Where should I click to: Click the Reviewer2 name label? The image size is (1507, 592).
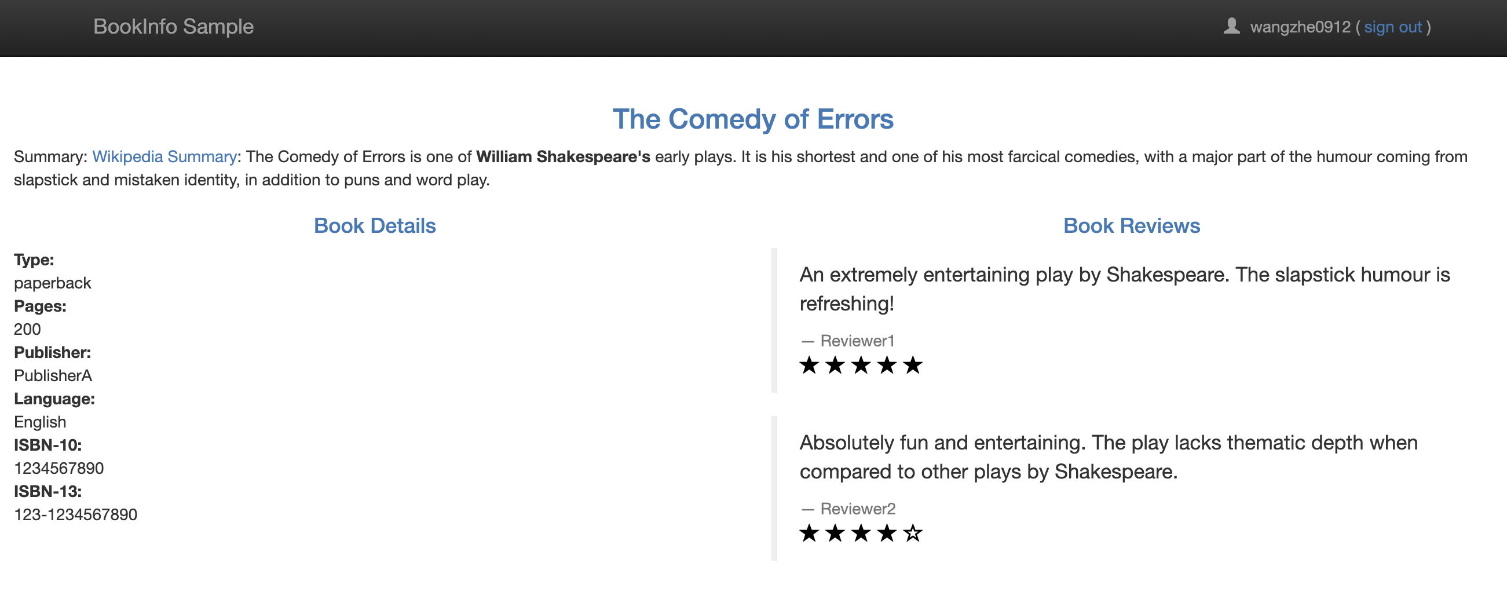coord(858,509)
